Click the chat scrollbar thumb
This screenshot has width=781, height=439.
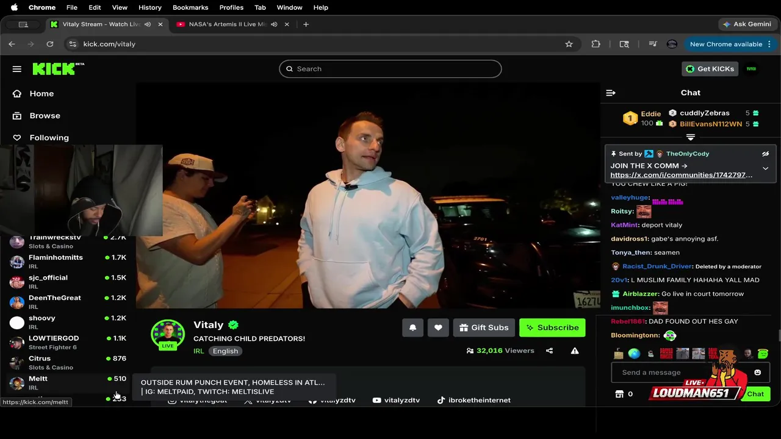[779, 336]
